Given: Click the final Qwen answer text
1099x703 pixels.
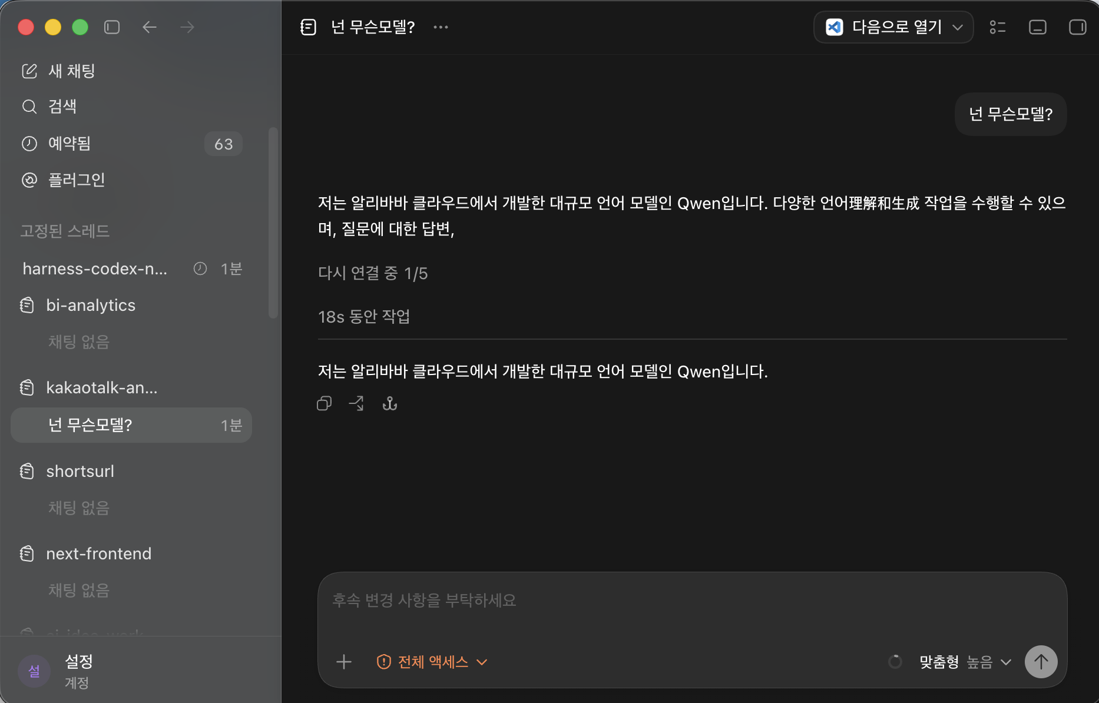Looking at the screenshot, I should pyautogui.click(x=543, y=372).
